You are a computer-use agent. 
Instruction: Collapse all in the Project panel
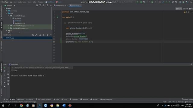43,5
